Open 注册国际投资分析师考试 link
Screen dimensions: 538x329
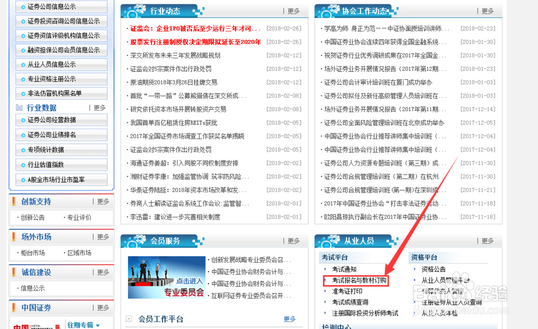(x=365, y=313)
